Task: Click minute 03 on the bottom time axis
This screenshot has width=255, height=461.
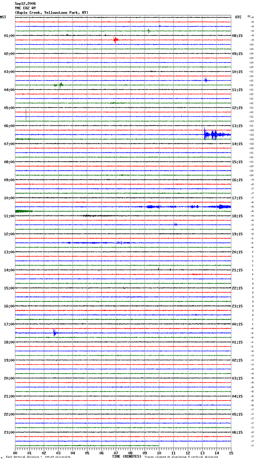Action: (58, 453)
